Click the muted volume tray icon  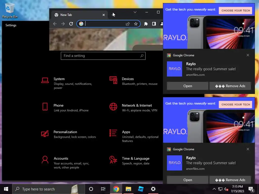[226, 189]
